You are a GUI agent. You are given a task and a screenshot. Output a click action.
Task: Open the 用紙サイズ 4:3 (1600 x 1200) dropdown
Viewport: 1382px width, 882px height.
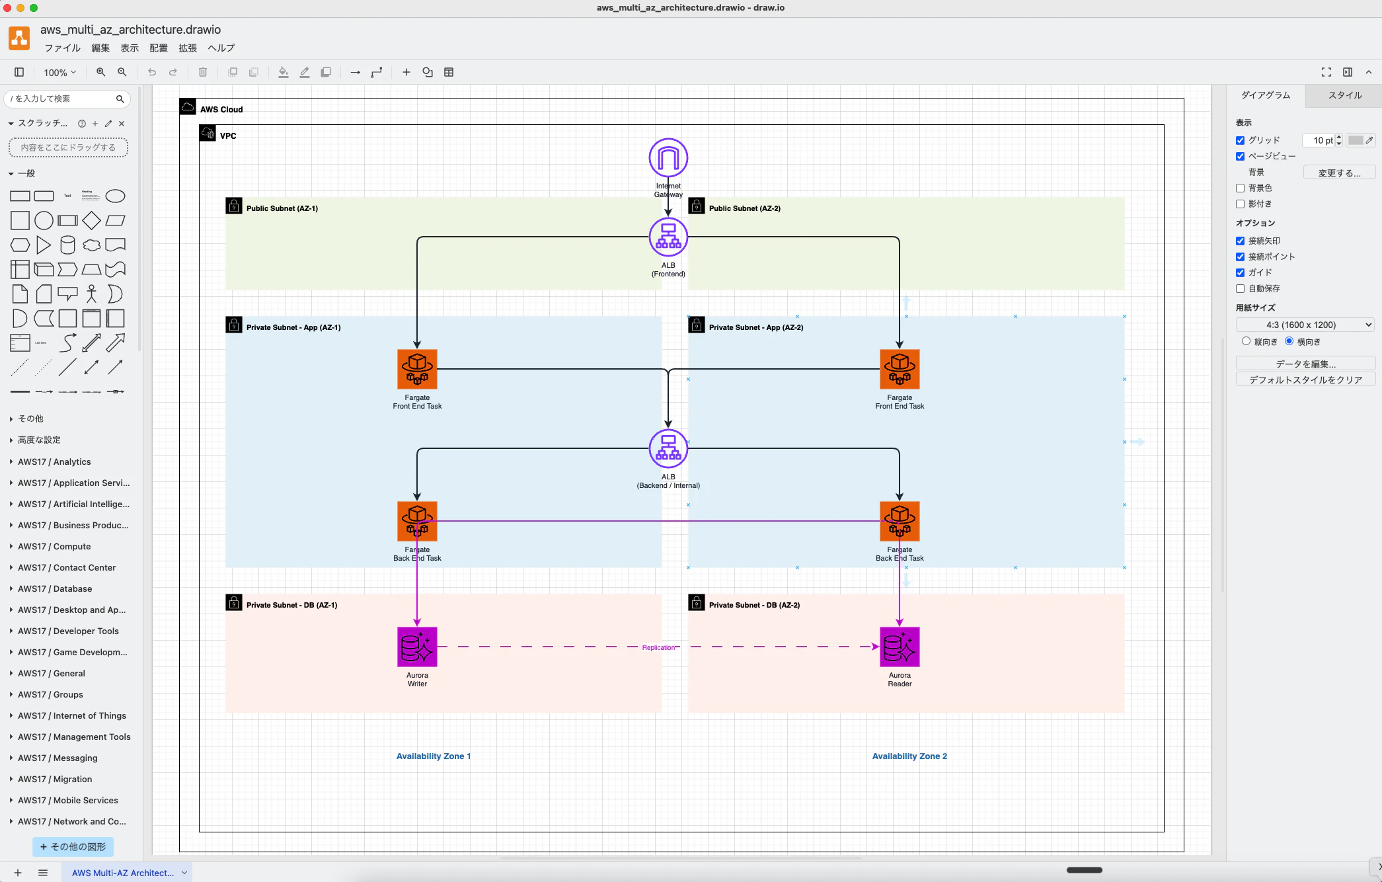[1305, 325]
